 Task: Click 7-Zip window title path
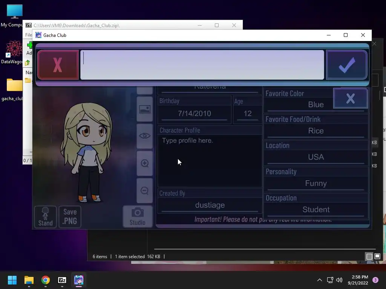pos(77,25)
